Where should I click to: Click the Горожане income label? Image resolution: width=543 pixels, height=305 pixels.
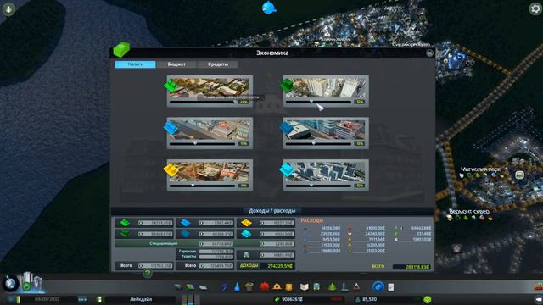coord(188,252)
